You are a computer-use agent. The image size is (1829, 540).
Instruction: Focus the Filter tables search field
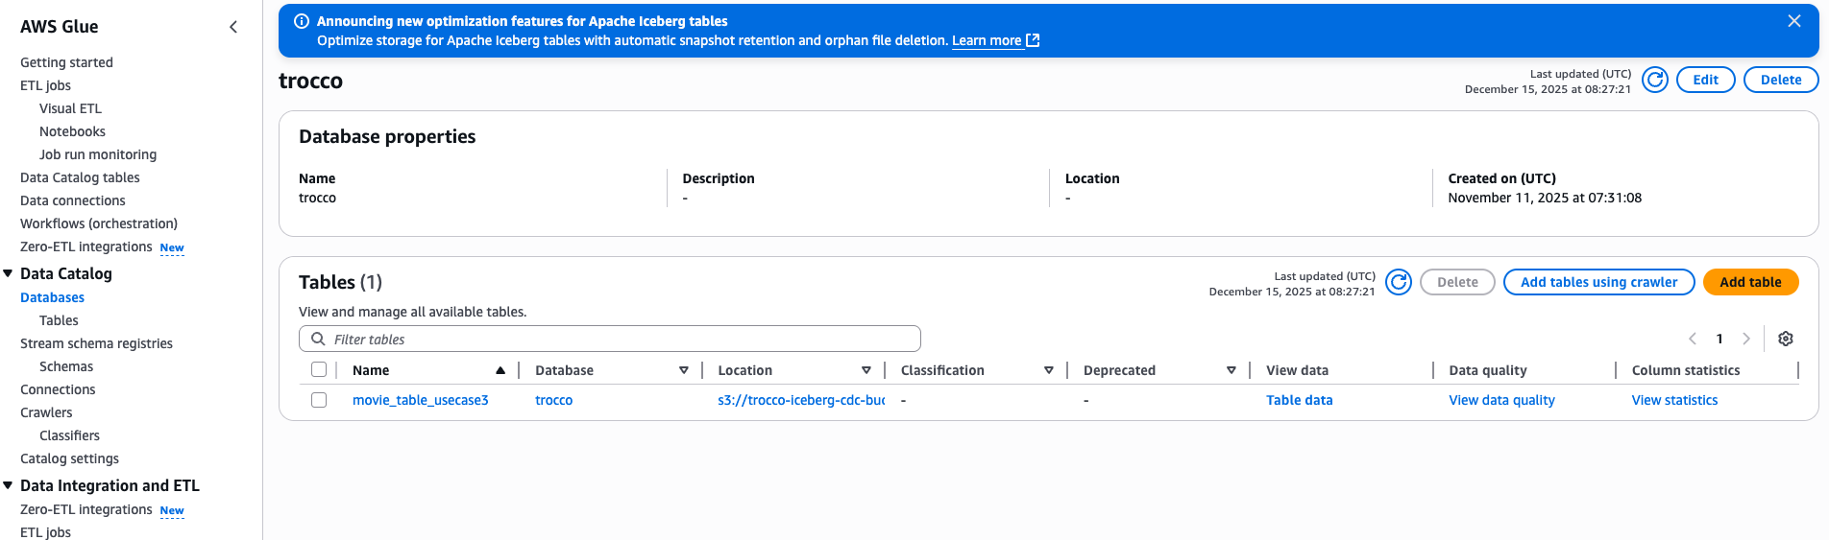pyautogui.click(x=615, y=340)
